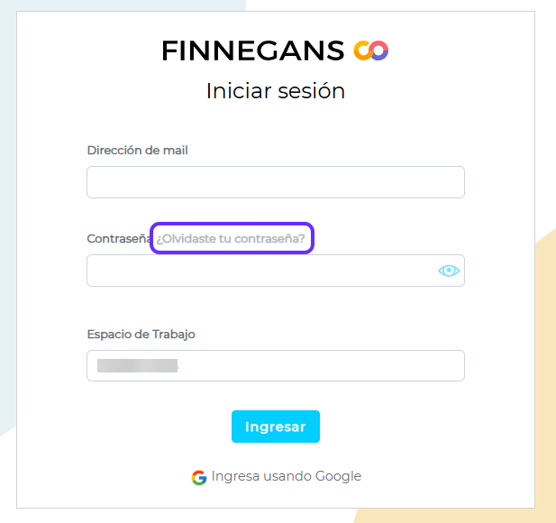Show password with the eye icon
556x523 pixels.
click(448, 271)
